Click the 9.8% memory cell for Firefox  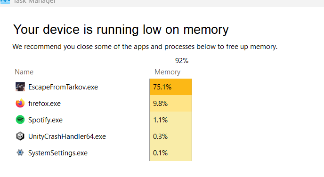click(170, 104)
